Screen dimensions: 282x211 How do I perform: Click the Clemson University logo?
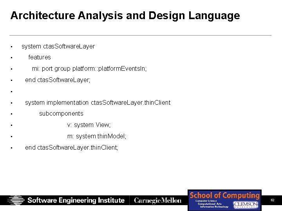(x=246, y=204)
